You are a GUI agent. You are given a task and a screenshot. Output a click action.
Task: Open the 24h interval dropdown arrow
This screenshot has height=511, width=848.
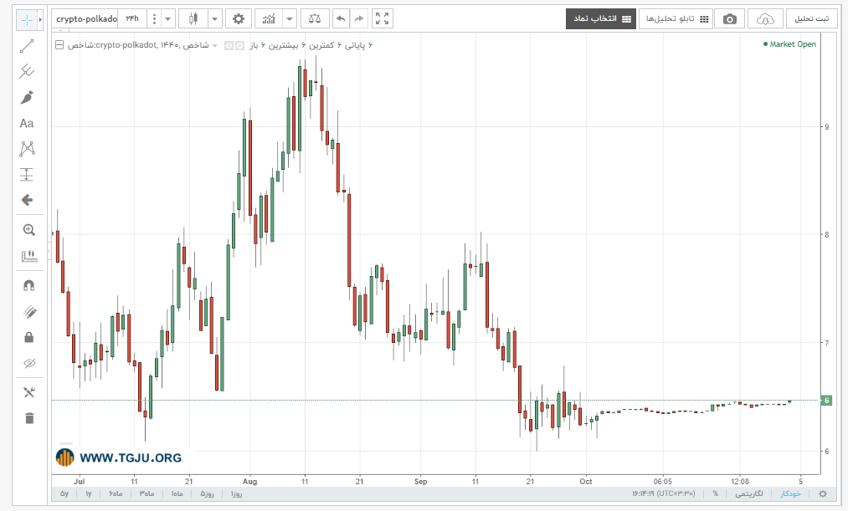point(167,19)
